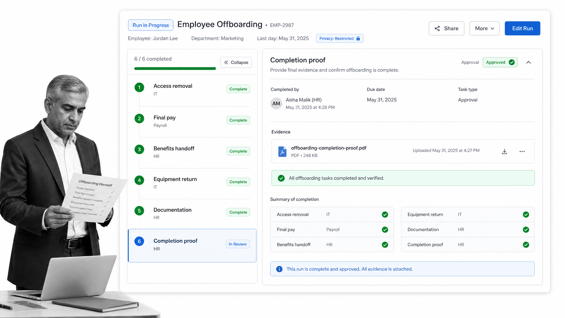This screenshot has width=565, height=318.
Task: Click step number 3 circle icon
Action: [139, 150]
